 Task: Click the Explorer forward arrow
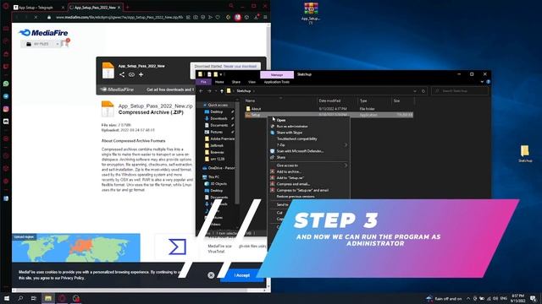[x=209, y=91]
